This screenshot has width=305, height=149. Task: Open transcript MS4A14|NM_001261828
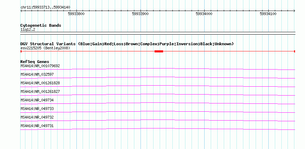(x=40, y=83)
